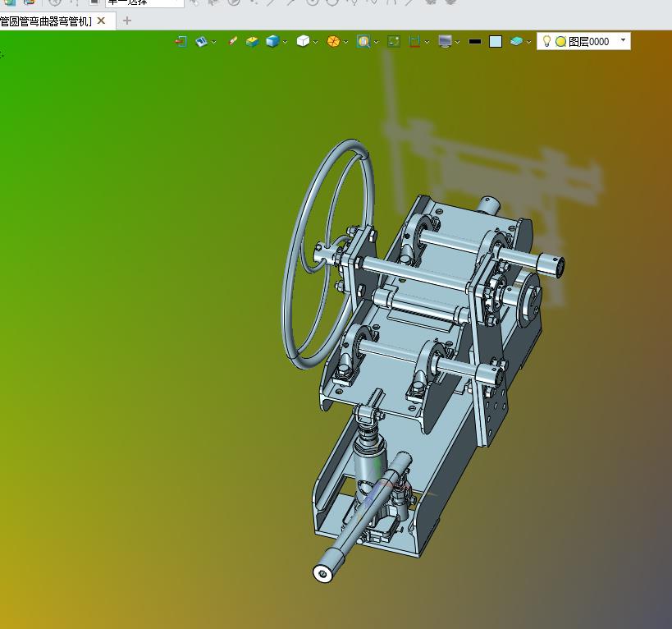This screenshot has width=672, height=629.
Task: Select the pencil sketch tool icon
Action: click(x=232, y=42)
